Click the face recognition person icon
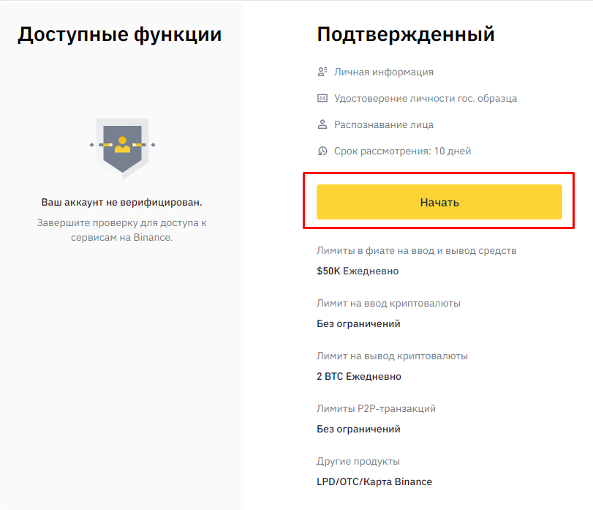 pos(322,124)
